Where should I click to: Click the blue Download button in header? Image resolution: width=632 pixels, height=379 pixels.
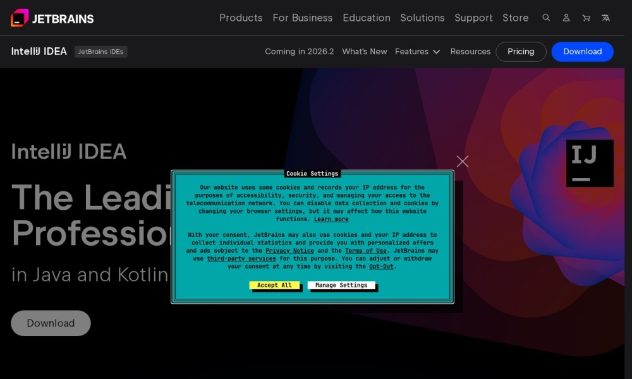click(583, 52)
